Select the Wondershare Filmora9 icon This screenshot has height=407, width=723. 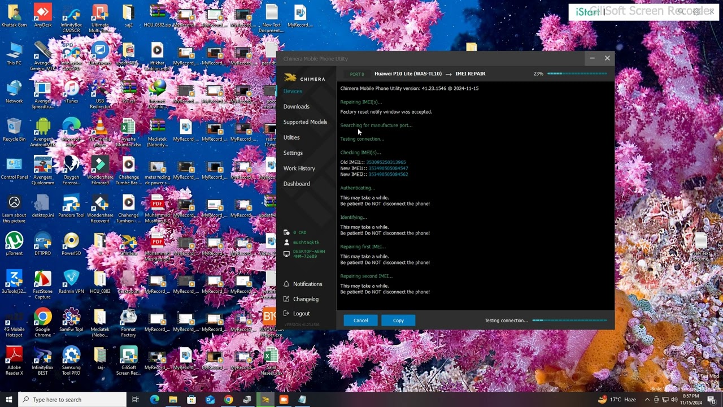click(100, 170)
